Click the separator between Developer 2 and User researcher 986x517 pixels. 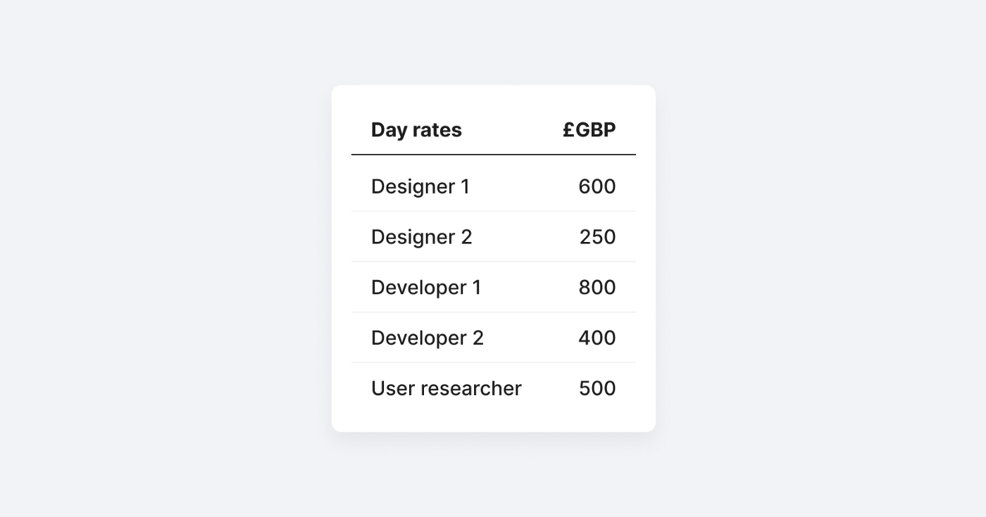point(493,363)
